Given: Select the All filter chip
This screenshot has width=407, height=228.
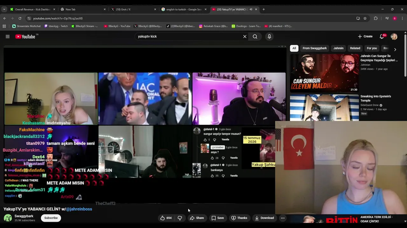Looking at the screenshot, I should [294, 48].
